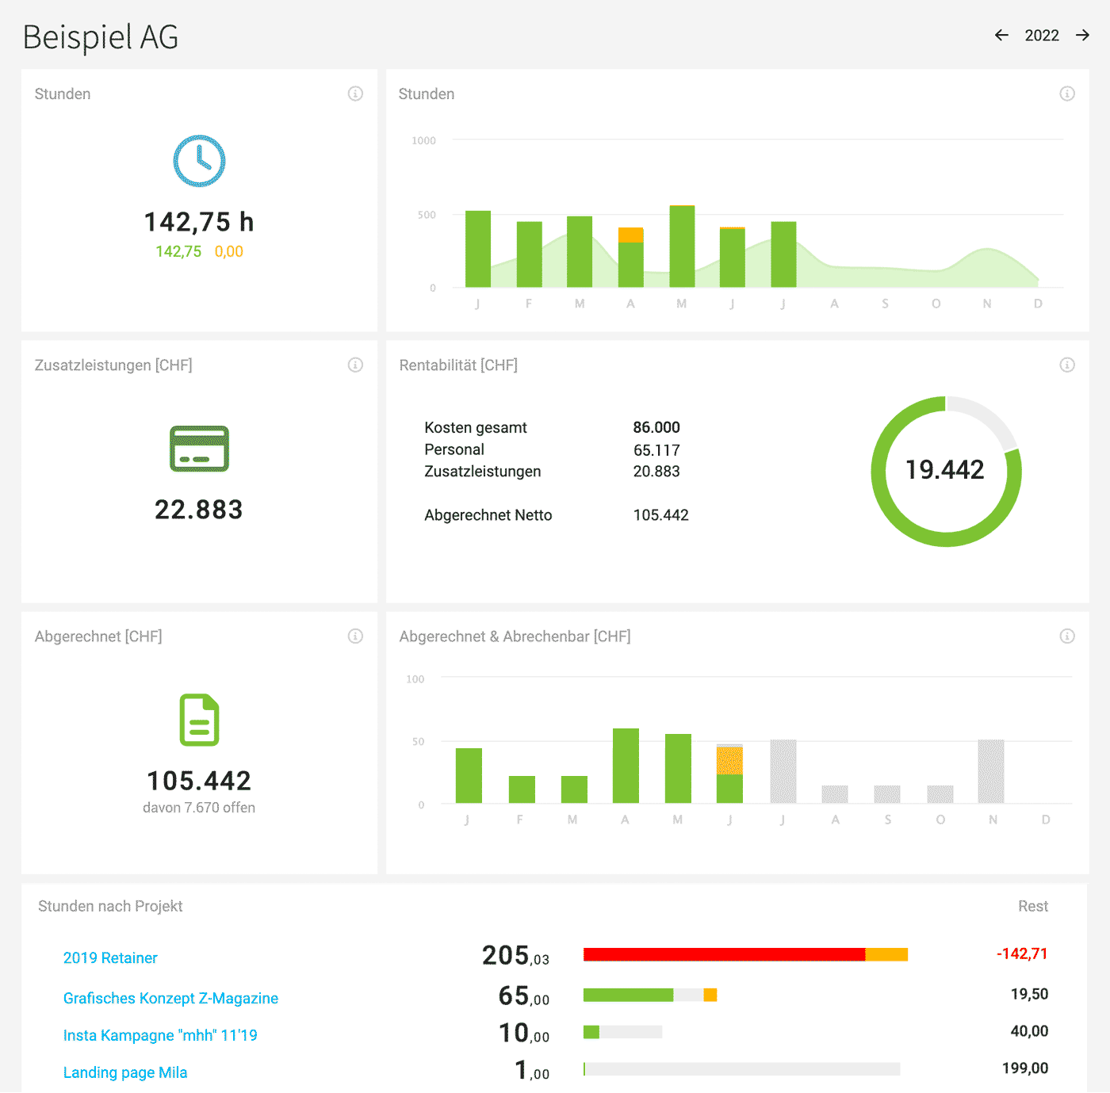Click the Beispiel AG company title

[x=101, y=37]
